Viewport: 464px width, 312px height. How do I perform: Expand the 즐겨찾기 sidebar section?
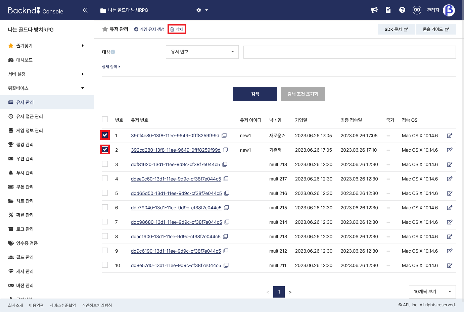tap(47, 46)
